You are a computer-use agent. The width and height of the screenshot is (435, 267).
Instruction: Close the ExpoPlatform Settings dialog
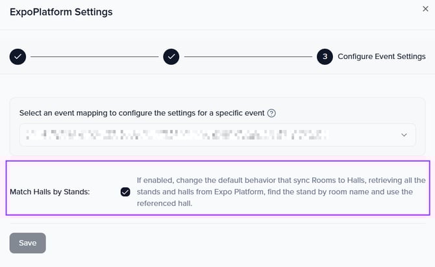click(425, 8)
